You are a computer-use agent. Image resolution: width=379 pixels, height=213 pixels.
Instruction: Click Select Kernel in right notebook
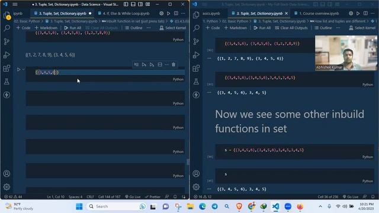point(362,28)
